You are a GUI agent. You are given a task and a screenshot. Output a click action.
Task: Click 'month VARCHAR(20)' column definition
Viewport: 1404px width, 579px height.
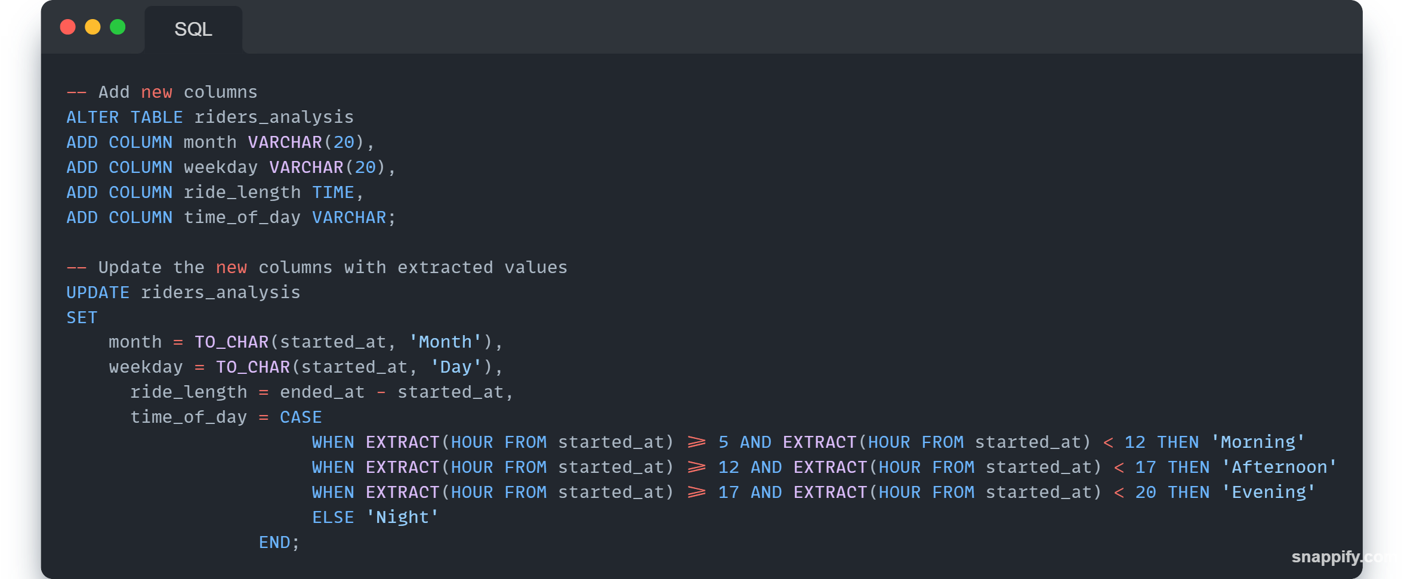273,142
